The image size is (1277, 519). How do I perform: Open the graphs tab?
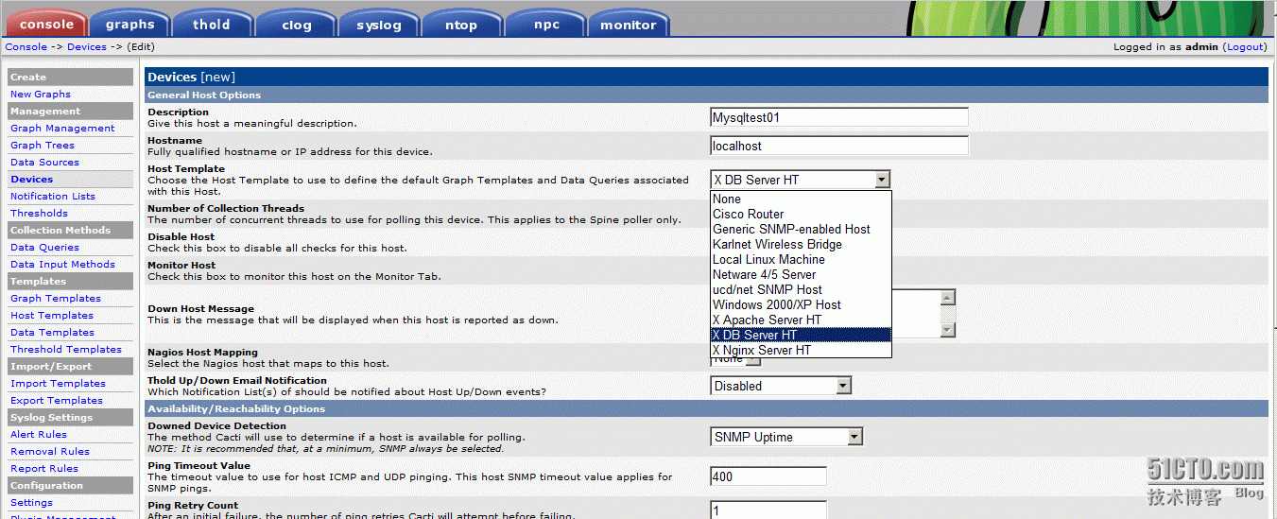(x=129, y=24)
